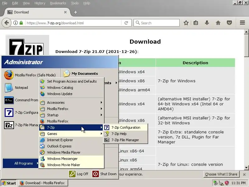Click the address bar URL field
Image resolution: width=249 pixels, height=187 pixels.
(73, 23)
